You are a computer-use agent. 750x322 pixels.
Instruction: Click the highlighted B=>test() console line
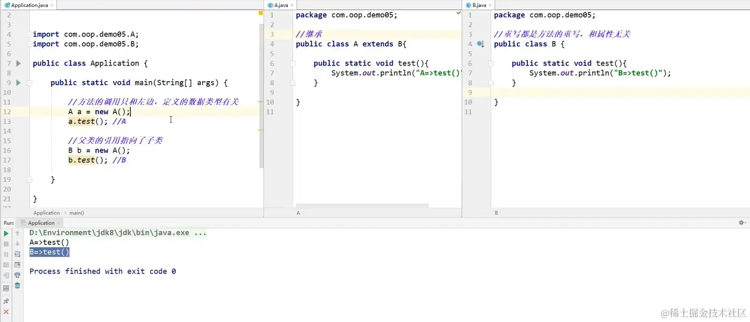(x=49, y=252)
